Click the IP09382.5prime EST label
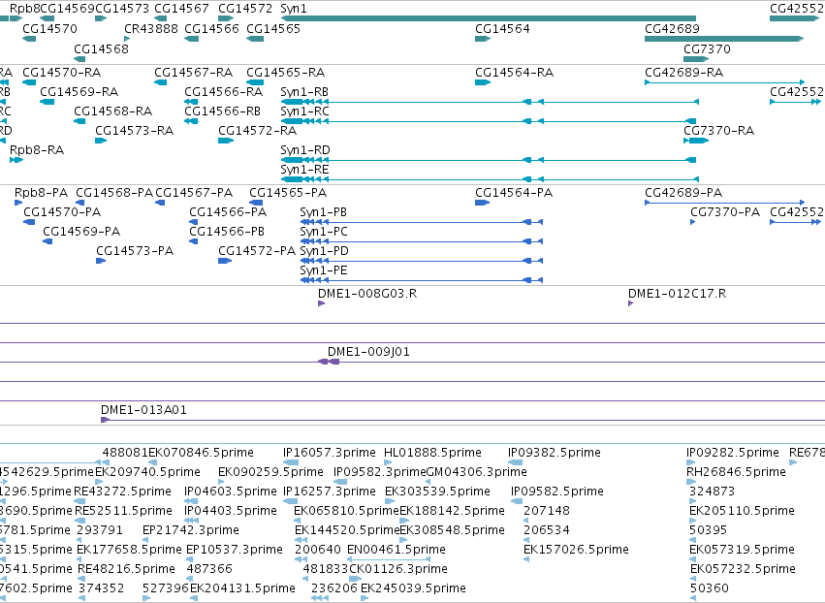The height and width of the screenshot is (603, 825). pyautogui.click(x=554, y=453)
